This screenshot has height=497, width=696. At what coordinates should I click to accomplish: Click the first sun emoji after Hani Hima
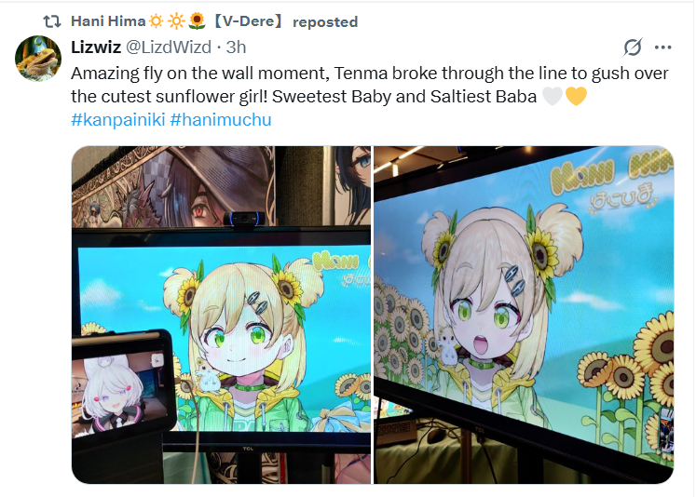[x=156, y=20]
